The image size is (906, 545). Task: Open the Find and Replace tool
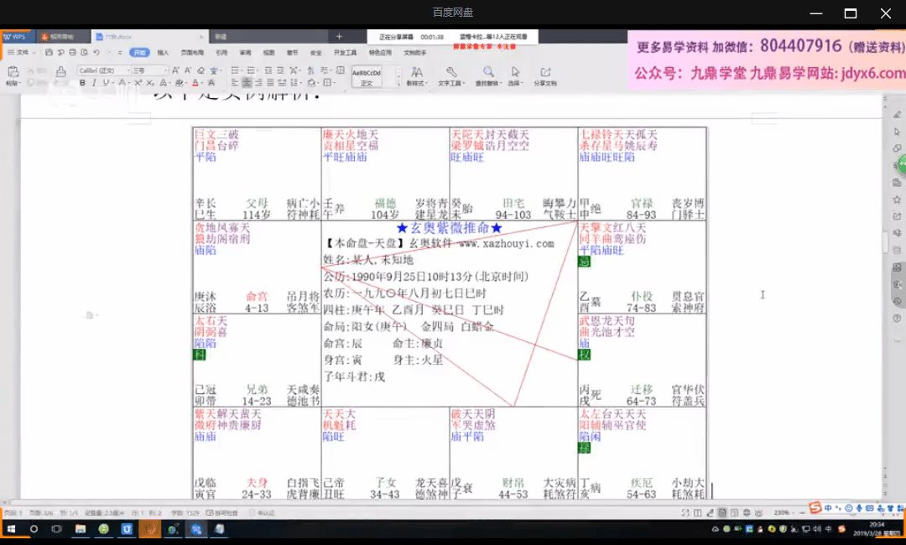[x=487, y=75]
